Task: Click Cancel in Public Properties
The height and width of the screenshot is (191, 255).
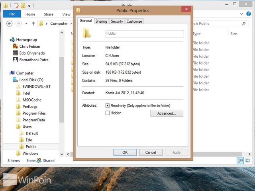Action: click(x=151, y=152)
